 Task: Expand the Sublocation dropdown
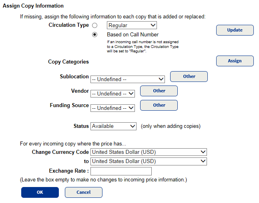pos(128,79)
